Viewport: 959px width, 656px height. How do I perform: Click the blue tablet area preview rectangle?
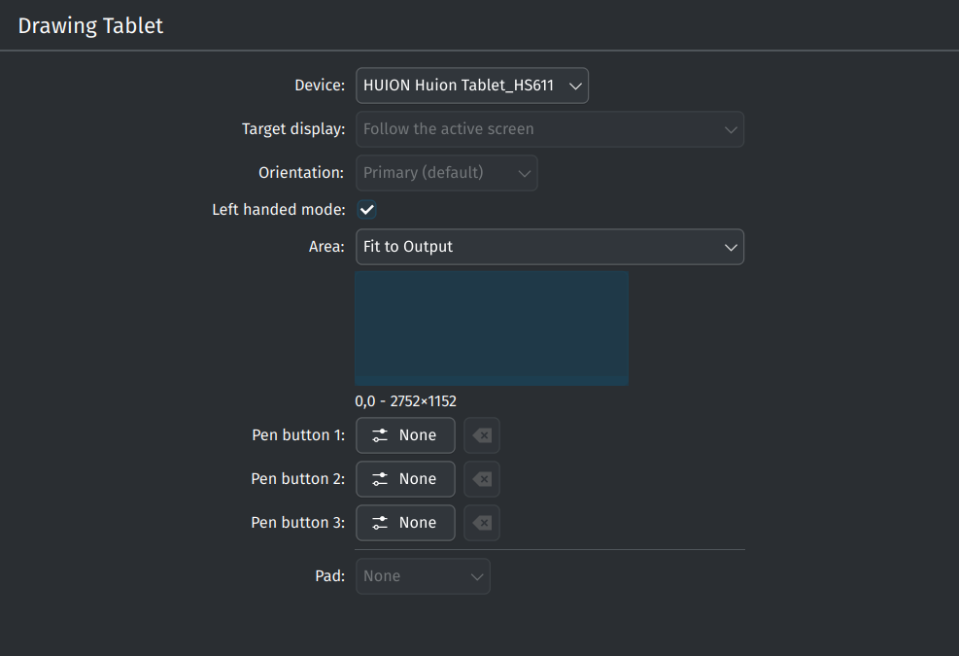pos(492,328)
